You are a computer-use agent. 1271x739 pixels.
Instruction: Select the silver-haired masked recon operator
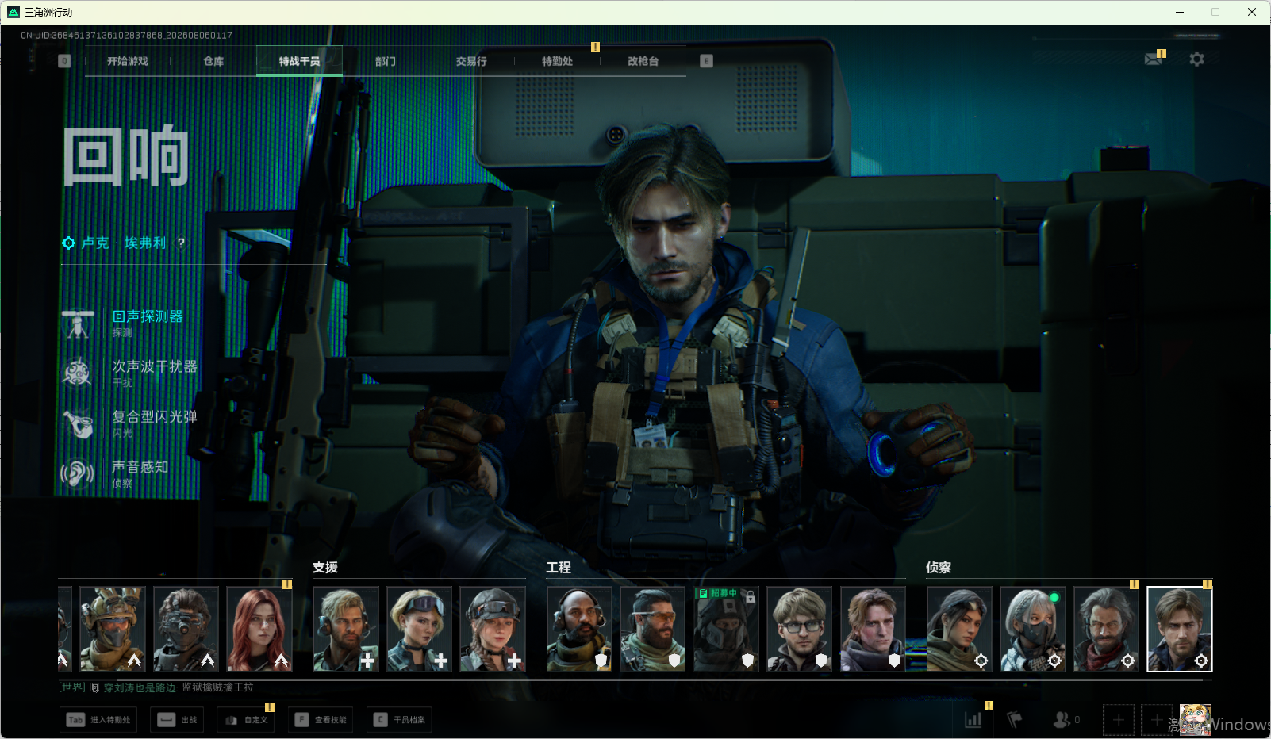click(x=1033, y=629)
